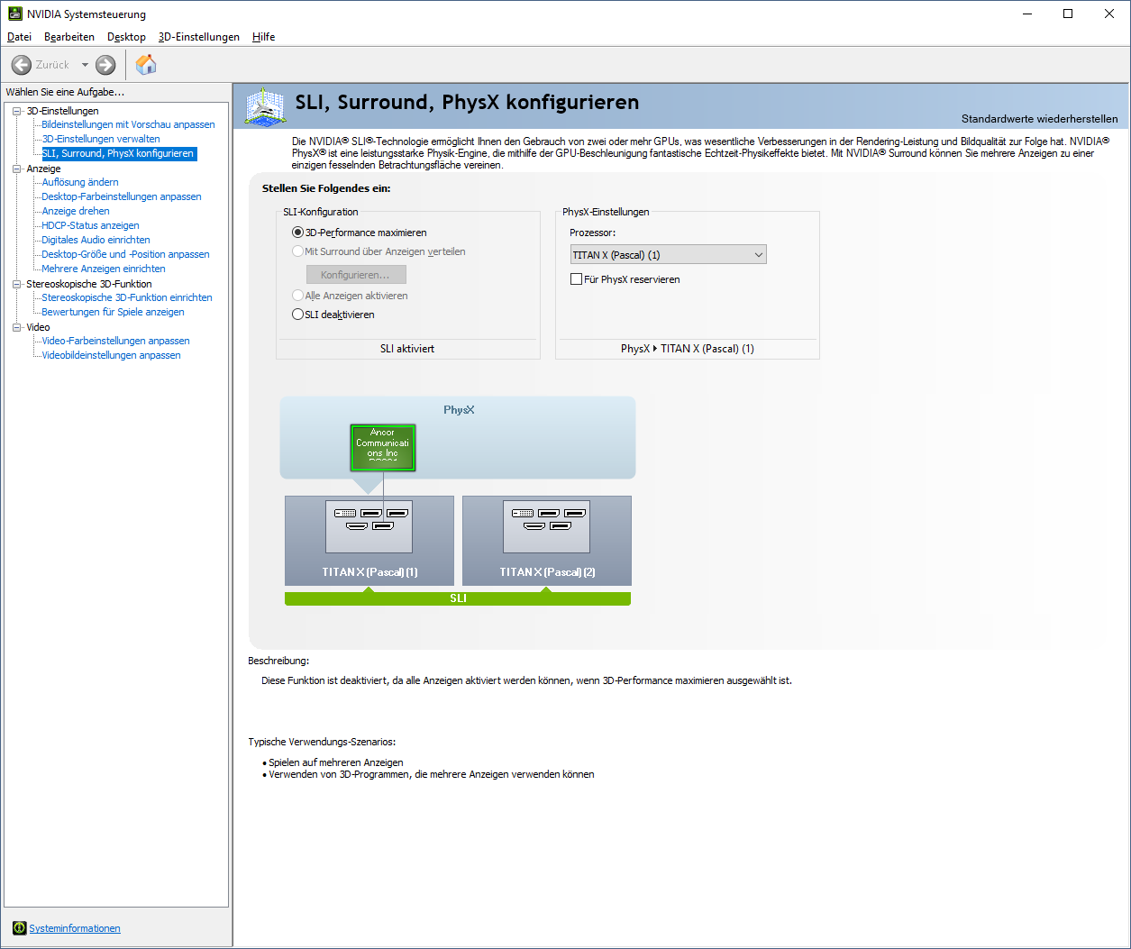Select 3D-Performance maximieren radio button
Image resolution: width=1131 pixels, height=949 pixels.
(298, 233)
